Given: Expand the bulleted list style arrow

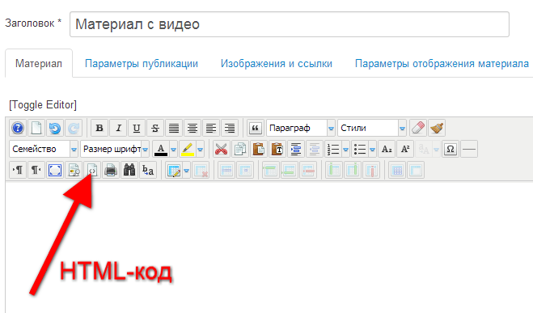Looking at the screenshot, I should tap(373, 149).
